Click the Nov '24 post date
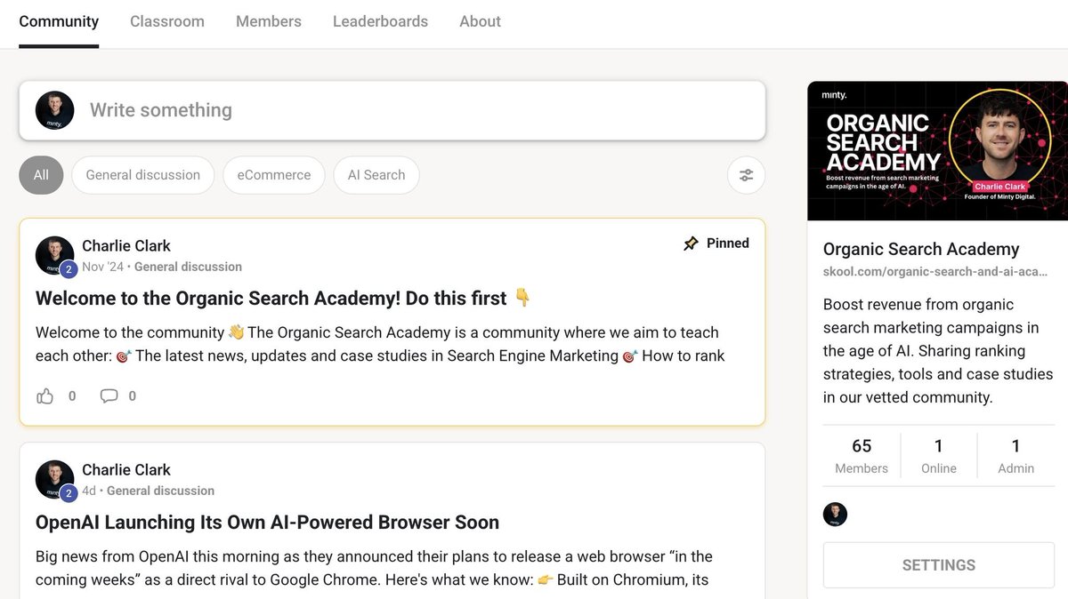This screenshot has height=599, width=1068. pos(103,267)
